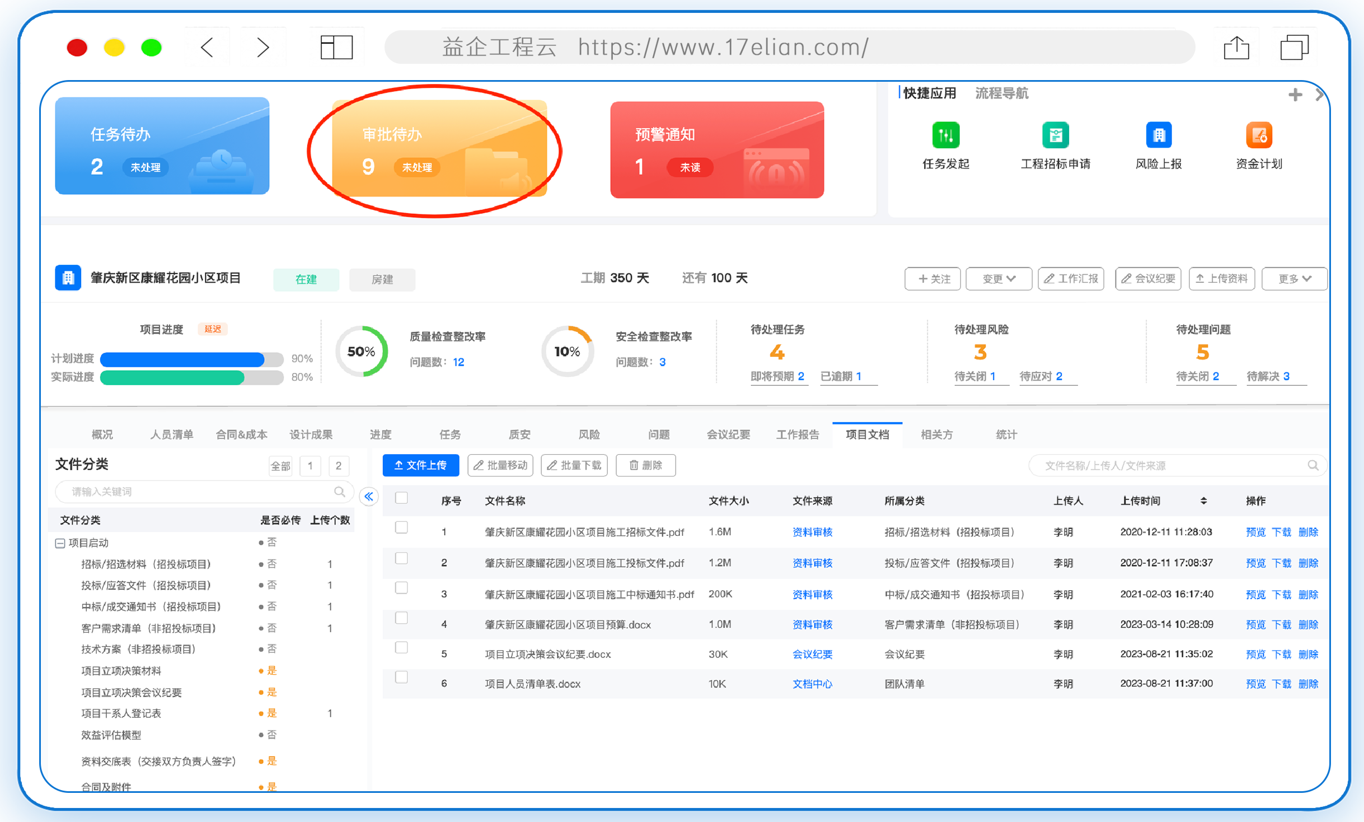Switch to the 会议纪要 tab
This screenshot has width=1364, height=822.
pos(728,435)
